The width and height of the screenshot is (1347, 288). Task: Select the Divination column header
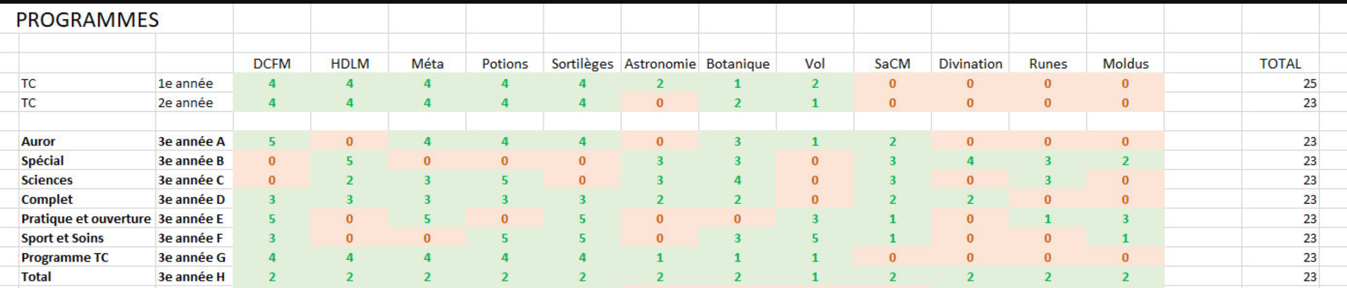[x=970, y=64]
